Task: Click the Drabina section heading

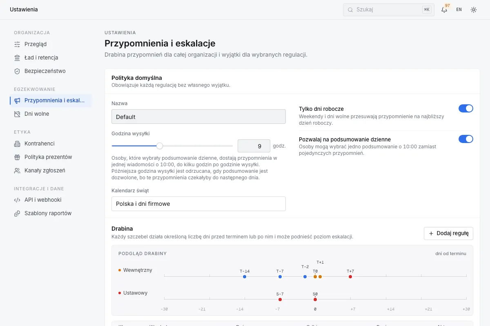Action: click(122, 229)
